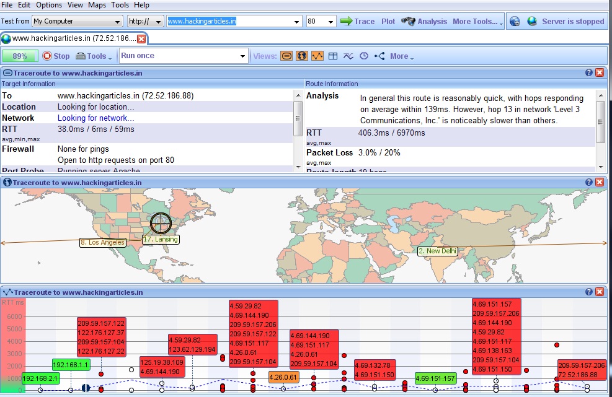Stop the running trace
Viewport: 612px width, 397px height.
pyautogui.click(x=56, y=56)
